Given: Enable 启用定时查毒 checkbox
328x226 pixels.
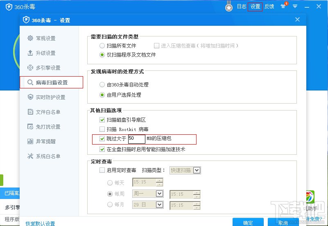Looking at the screenshot, I should 102,170.
